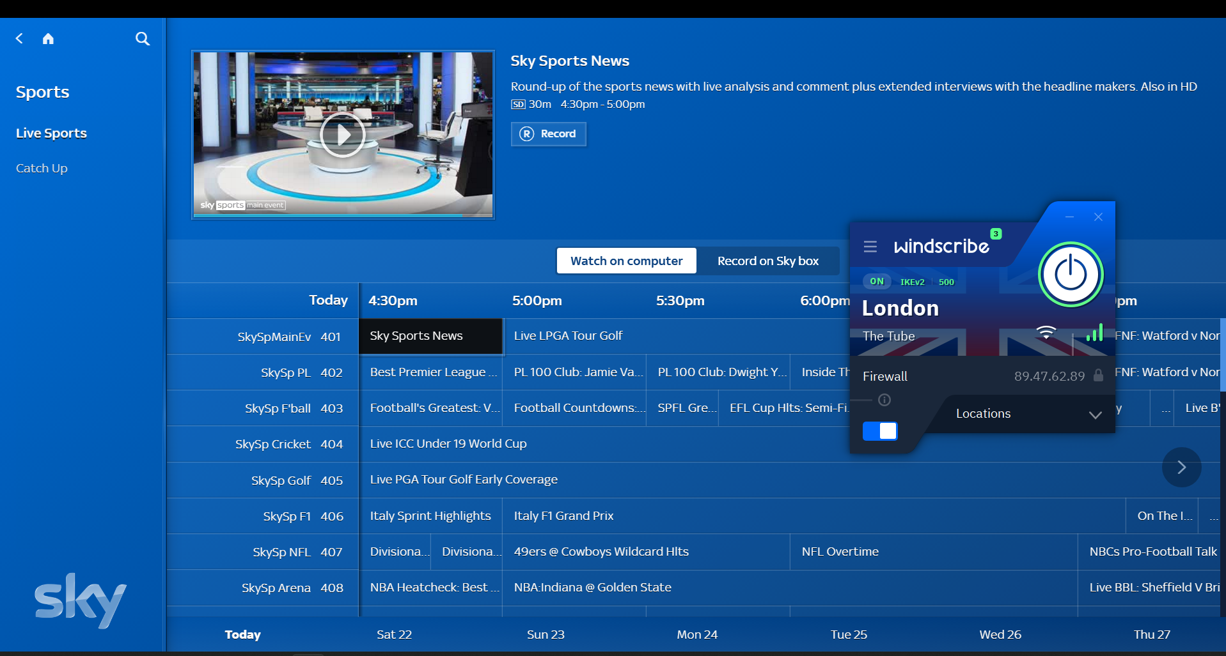Switch guide to Mon 24
This screenshot has width=1226, height=656.
point(697,634)
